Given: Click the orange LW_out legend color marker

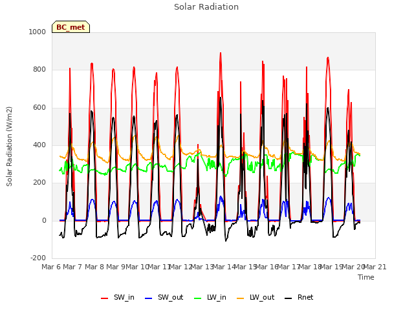Looking at the screenshot, I should click(x=241, y=298).
